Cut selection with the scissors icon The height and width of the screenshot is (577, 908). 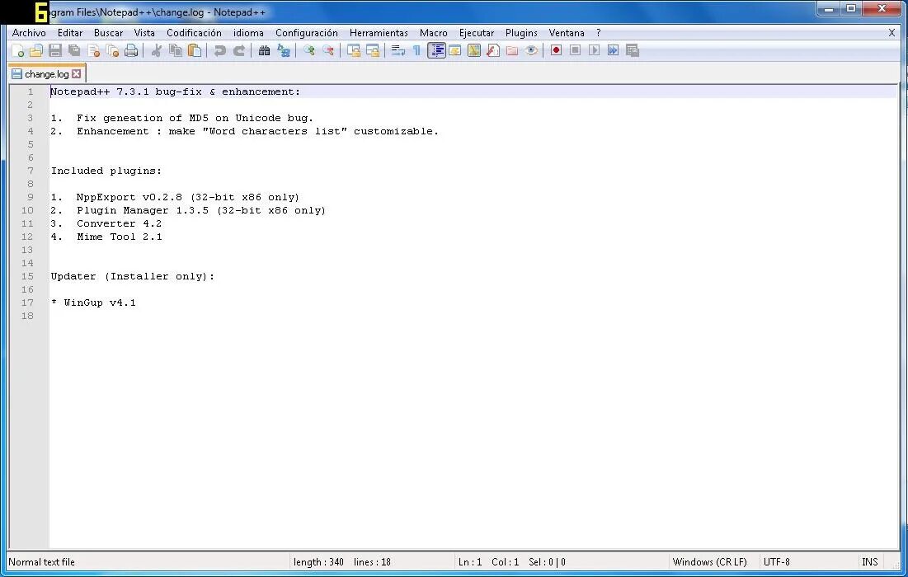pyautogui.click(x=157, y=51)
